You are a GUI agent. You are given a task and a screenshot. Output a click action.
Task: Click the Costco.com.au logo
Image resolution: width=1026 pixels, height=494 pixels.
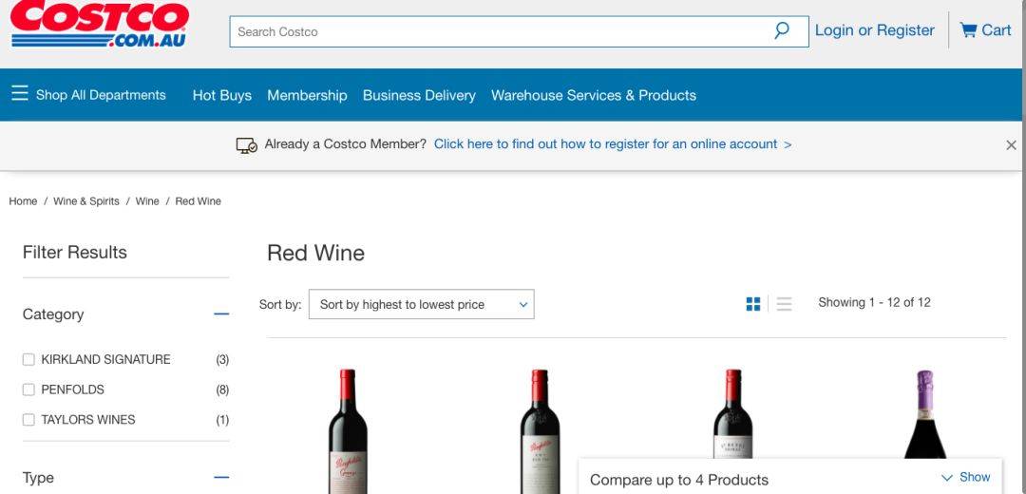coord(100,24)
